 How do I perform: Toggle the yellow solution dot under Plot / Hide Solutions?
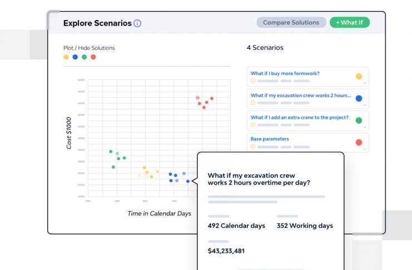tap(66, 57)
